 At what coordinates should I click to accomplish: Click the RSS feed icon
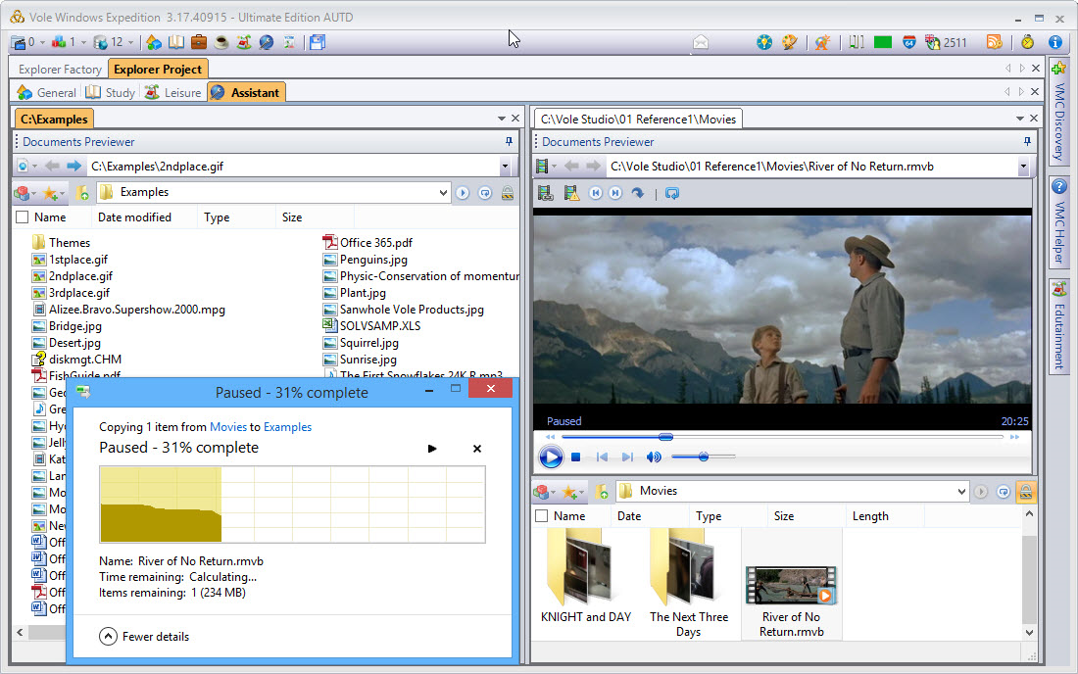[x=994, y=42]
